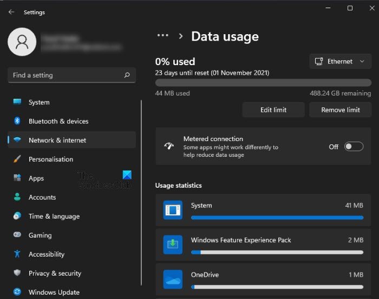Screen dimensions: 379x299
Task: Expand the breadcrumb ellipsis menu
Action: pyautogui.click(x=162, y=35)
